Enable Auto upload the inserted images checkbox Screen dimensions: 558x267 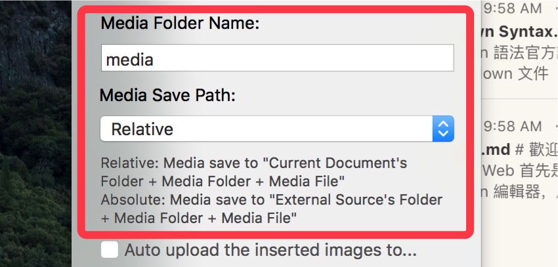110,250
